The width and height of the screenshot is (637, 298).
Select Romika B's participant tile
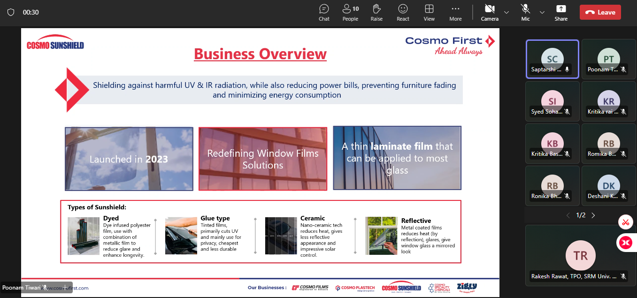[609, 144]
